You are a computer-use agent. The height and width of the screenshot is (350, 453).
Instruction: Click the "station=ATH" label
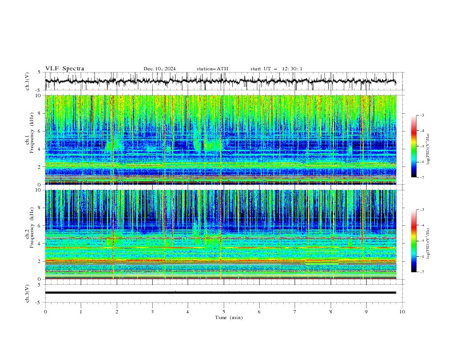tap(212, 69)
